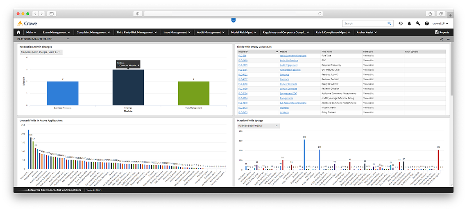Open the Third Party Risk Management menu
Screen dimensions: 467x211
[x=137, y=32]
